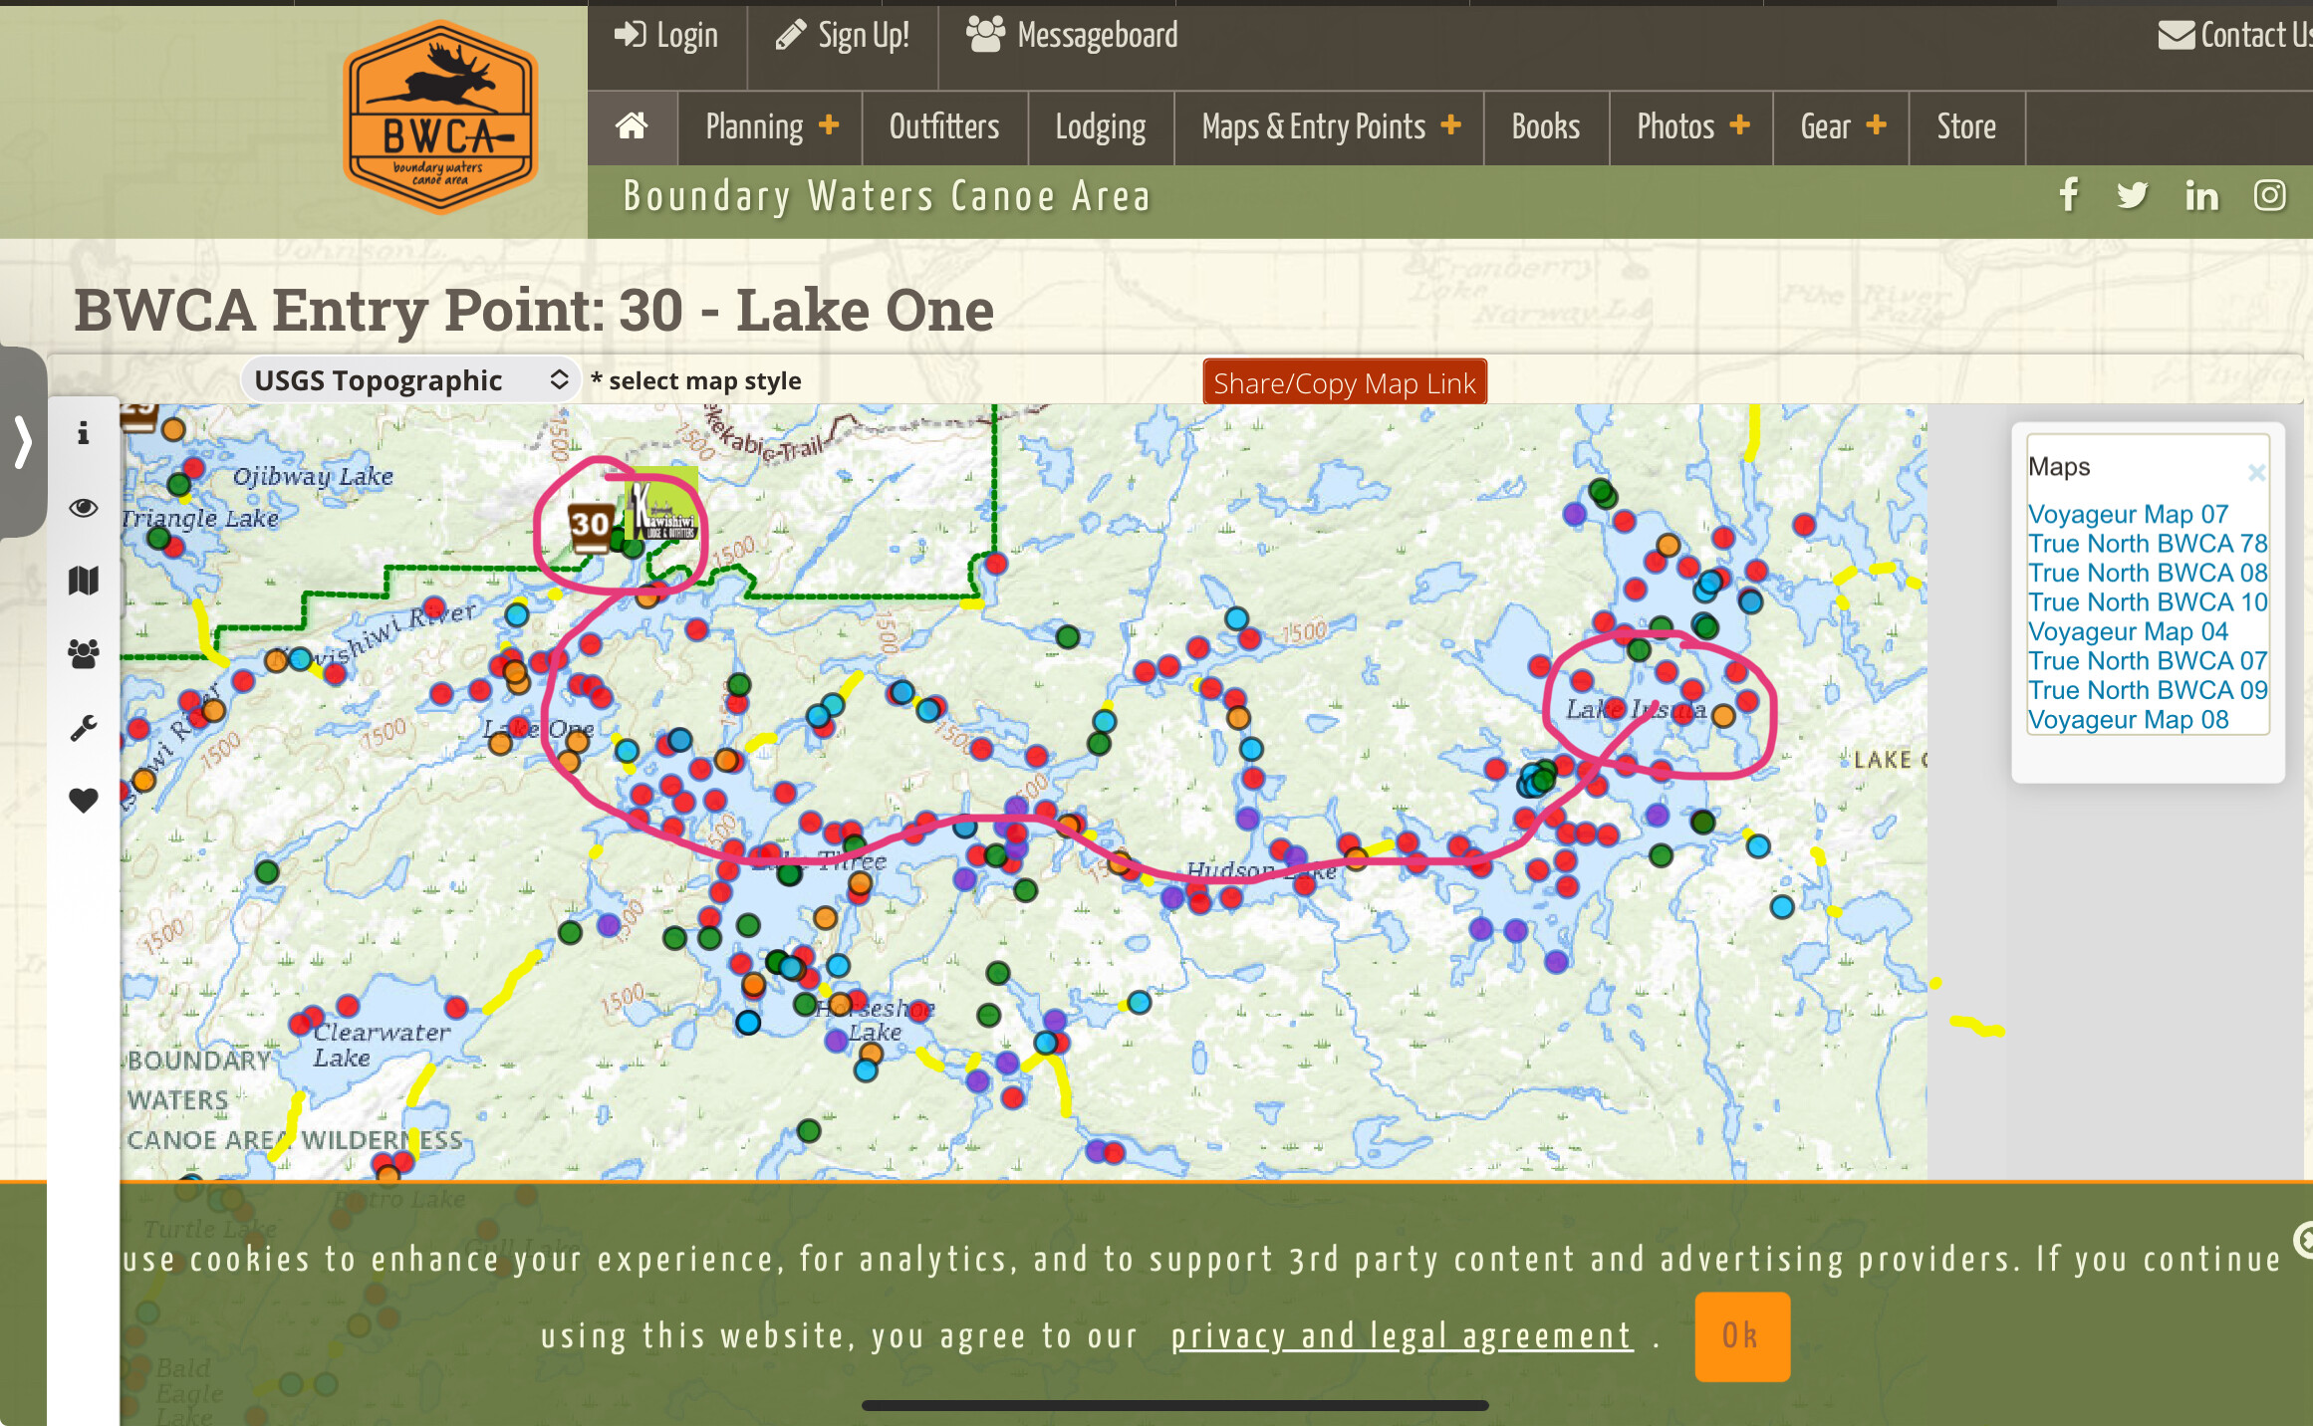Click Ok on the cookie banner
This screenshot has width=2313, height=1426.
1742,1336
